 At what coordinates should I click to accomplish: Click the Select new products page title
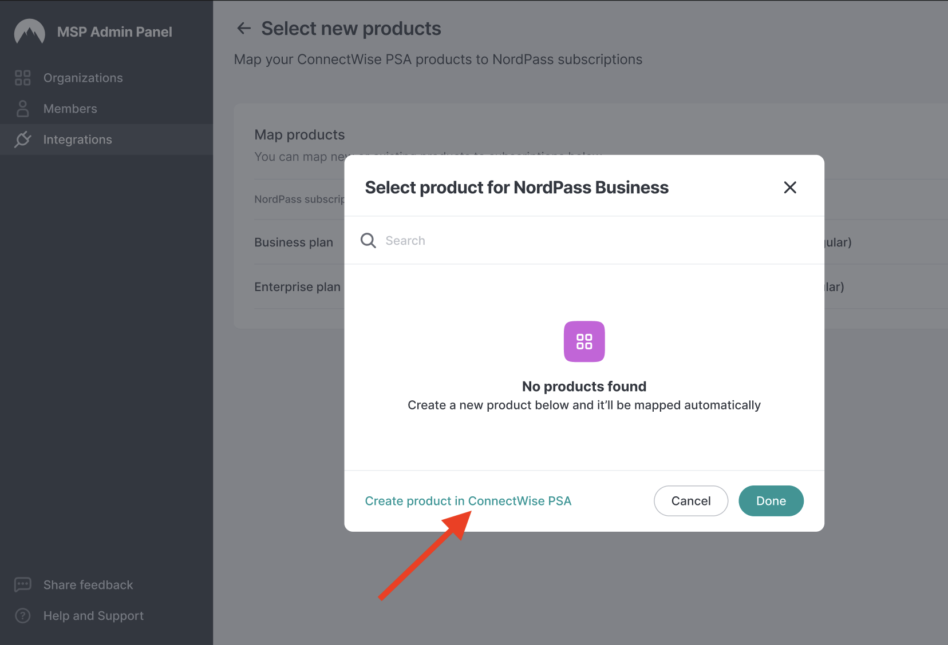pyautogui.click(x=351, y=29)
